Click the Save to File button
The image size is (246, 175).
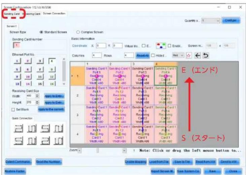click(x=182, y=162)
